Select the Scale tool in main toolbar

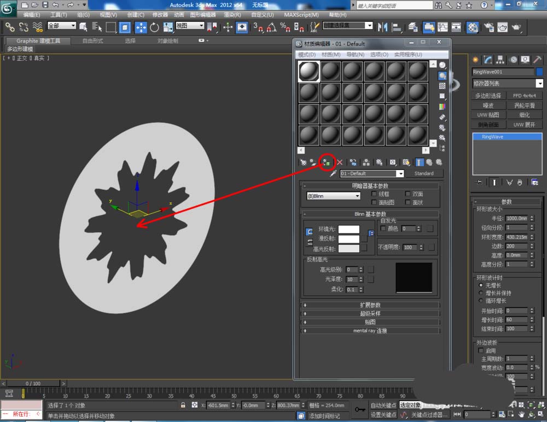tap(168, 27)
